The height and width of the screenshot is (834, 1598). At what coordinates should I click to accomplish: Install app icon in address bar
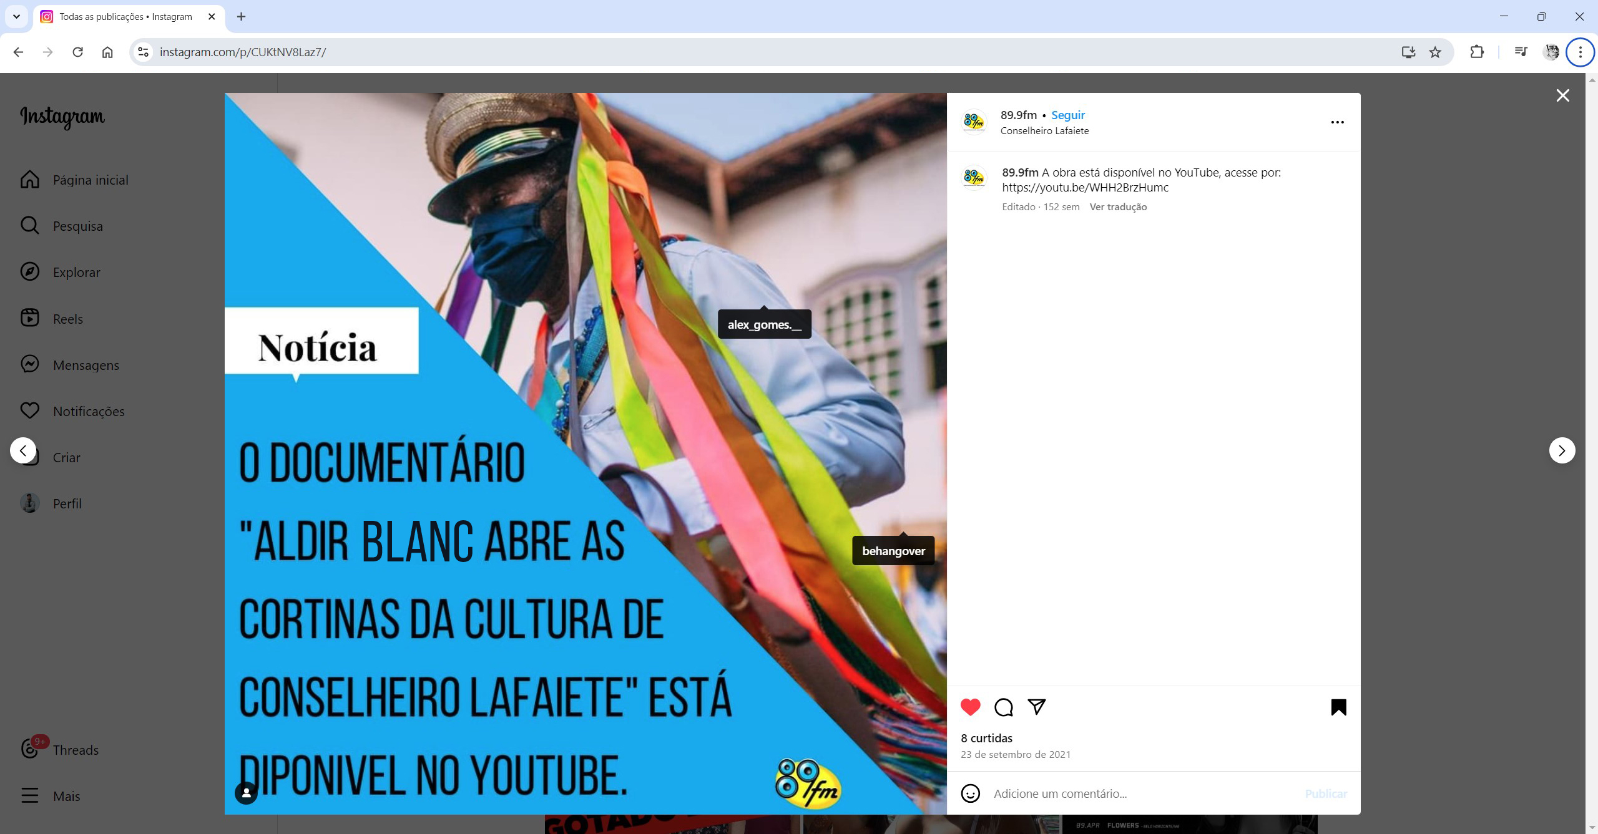pyautogui.click(x=1408, y=52)
